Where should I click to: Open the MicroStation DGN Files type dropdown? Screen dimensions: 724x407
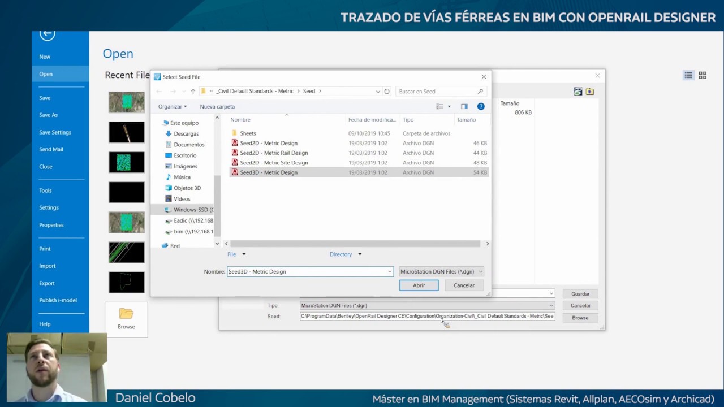441,272
